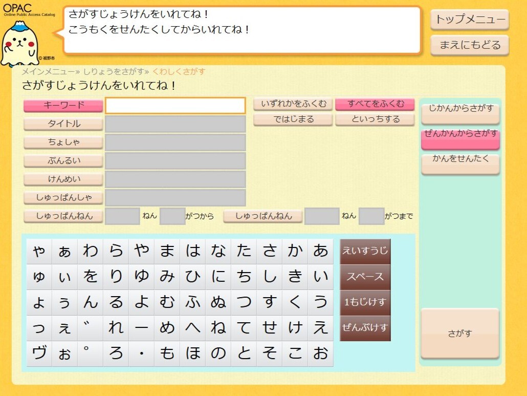This screenshot has width=527, height=396.
Task: Click the くわしくさがす breadcrumb
Action: [x=179, y=72]
